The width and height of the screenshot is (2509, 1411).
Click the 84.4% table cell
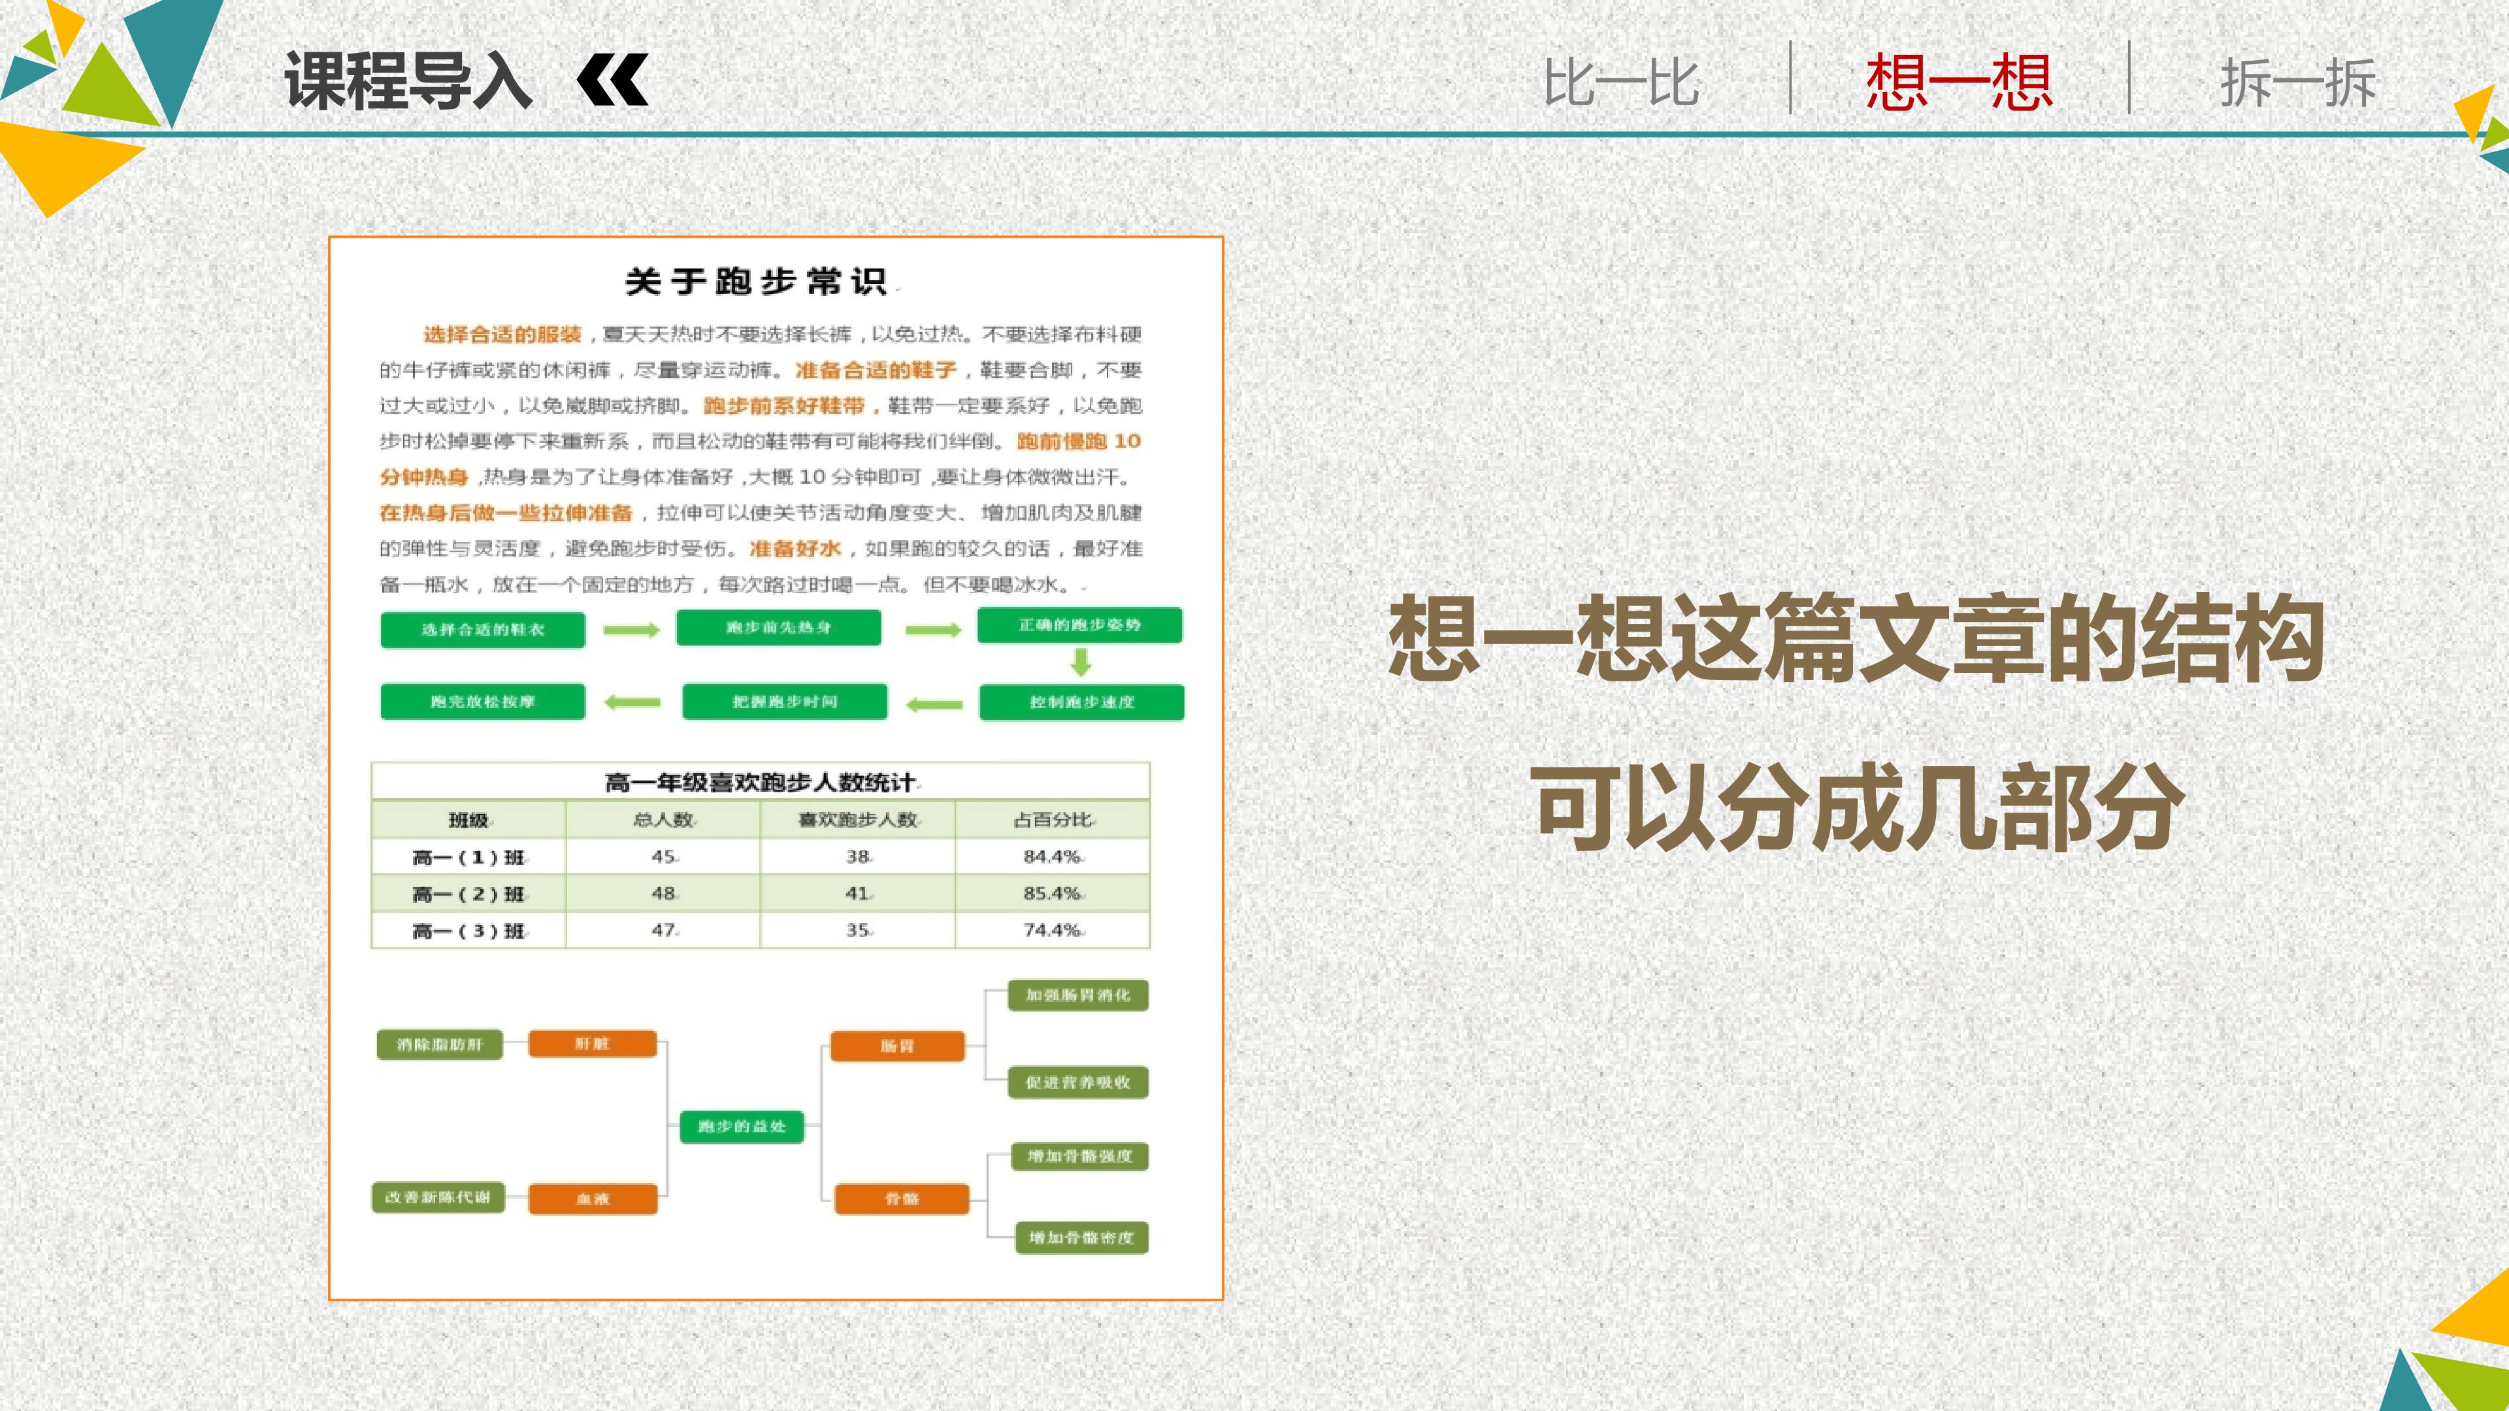pos(1053,857)
